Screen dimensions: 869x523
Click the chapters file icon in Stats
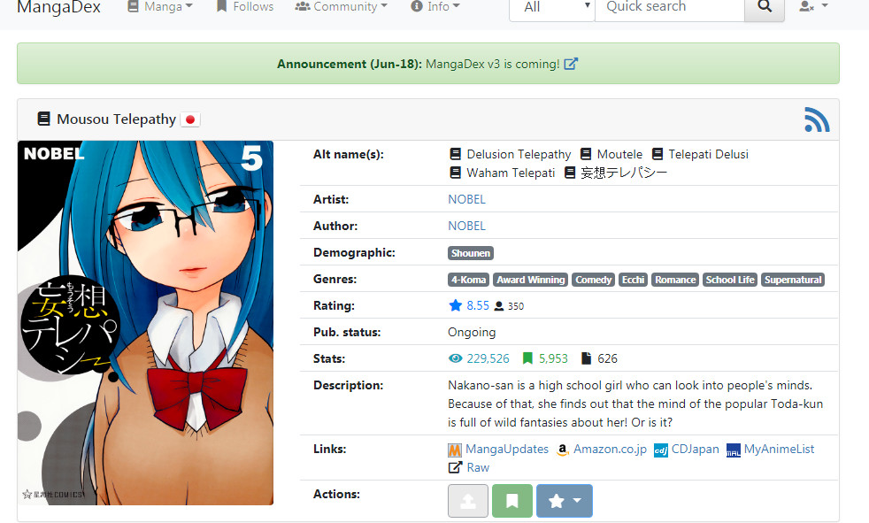pyautogui.click(x=586, y=358)
